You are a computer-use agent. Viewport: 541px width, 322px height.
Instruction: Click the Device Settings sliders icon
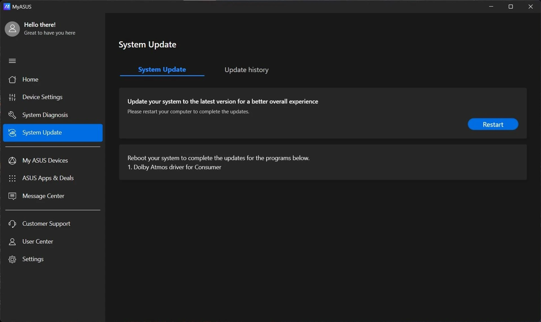click(x=12, y=97)
